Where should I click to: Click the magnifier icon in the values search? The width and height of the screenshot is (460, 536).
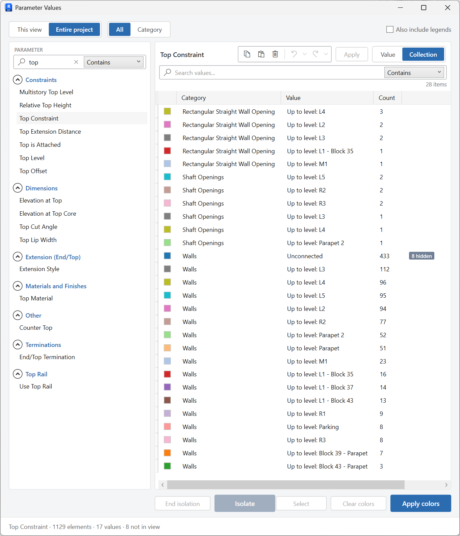coord(168,73)
